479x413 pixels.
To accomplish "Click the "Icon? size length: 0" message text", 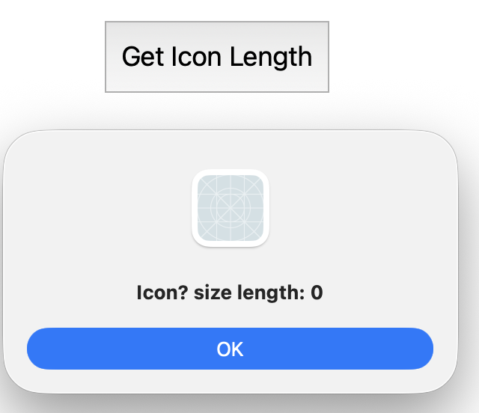I will 230,293.
